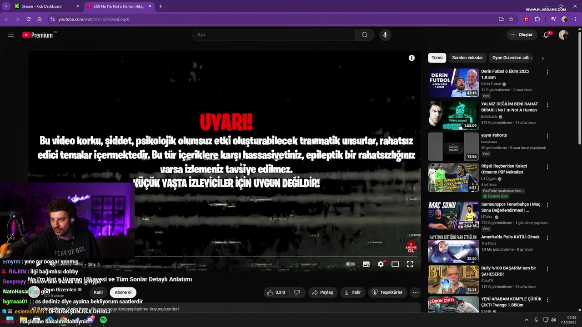Open YouTube notifications bell

pos(547,35)
